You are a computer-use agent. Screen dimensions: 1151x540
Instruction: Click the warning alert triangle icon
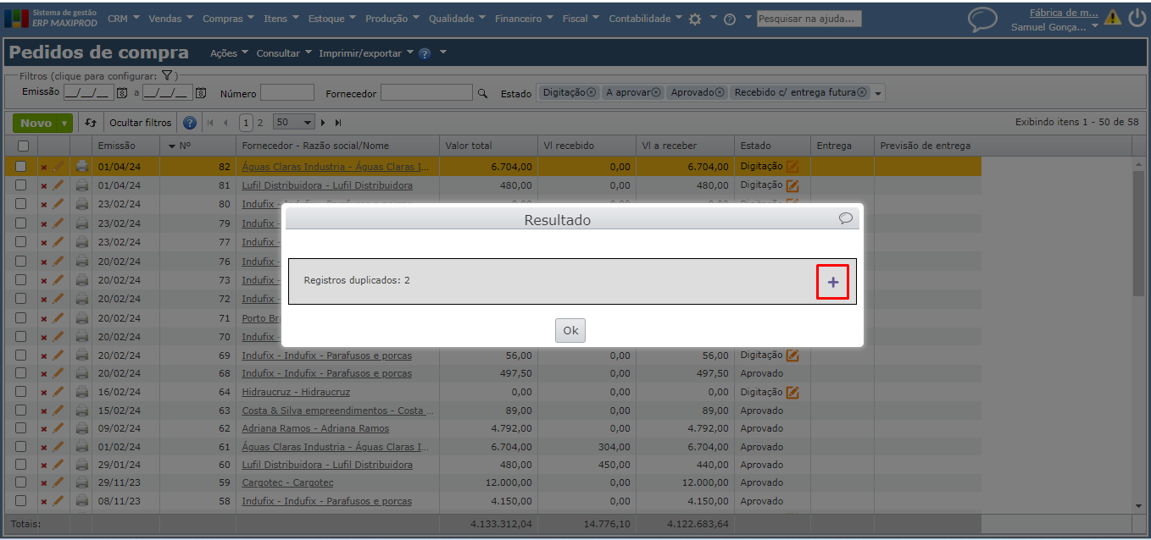point(1112,18)
